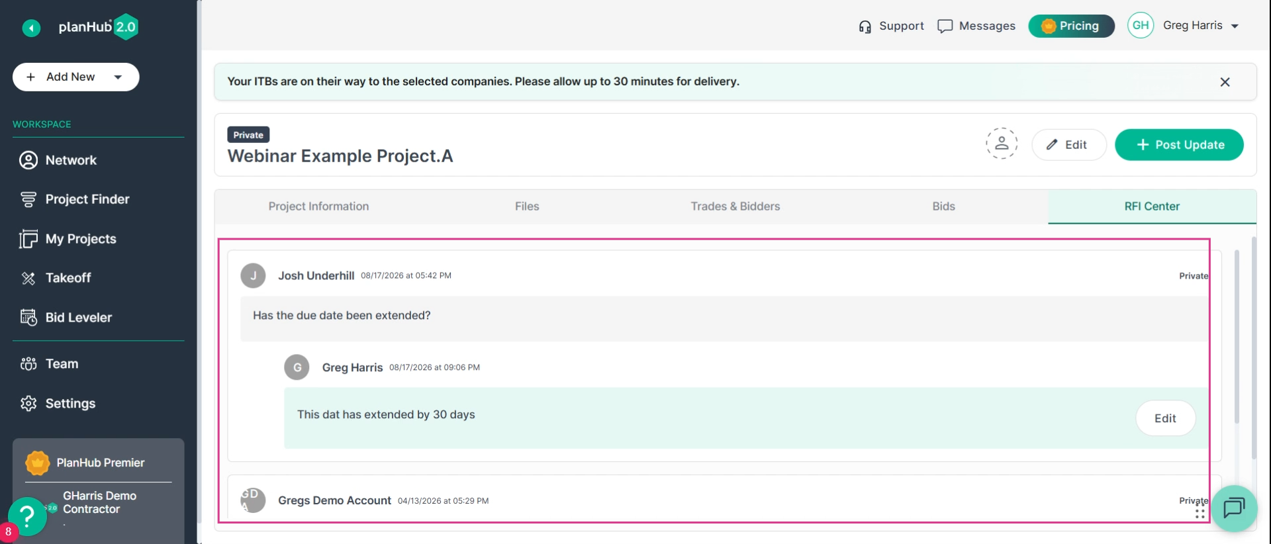
Task: Click the PlanHub Premier crown badge
Action: (x=38, y=463)
